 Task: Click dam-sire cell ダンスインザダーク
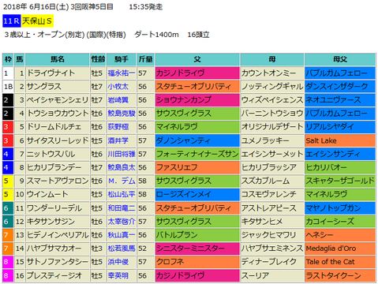340,87
